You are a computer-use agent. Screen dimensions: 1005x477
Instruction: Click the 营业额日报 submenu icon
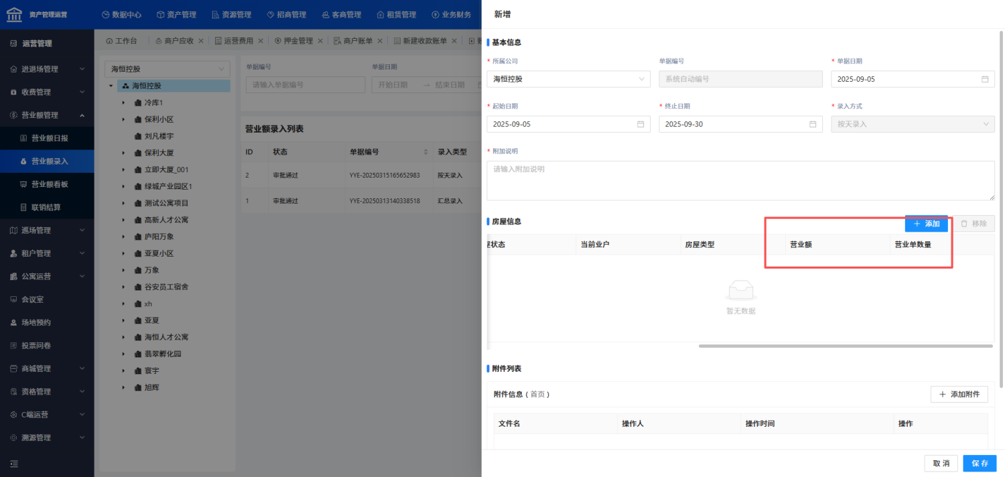click(24, 138)
